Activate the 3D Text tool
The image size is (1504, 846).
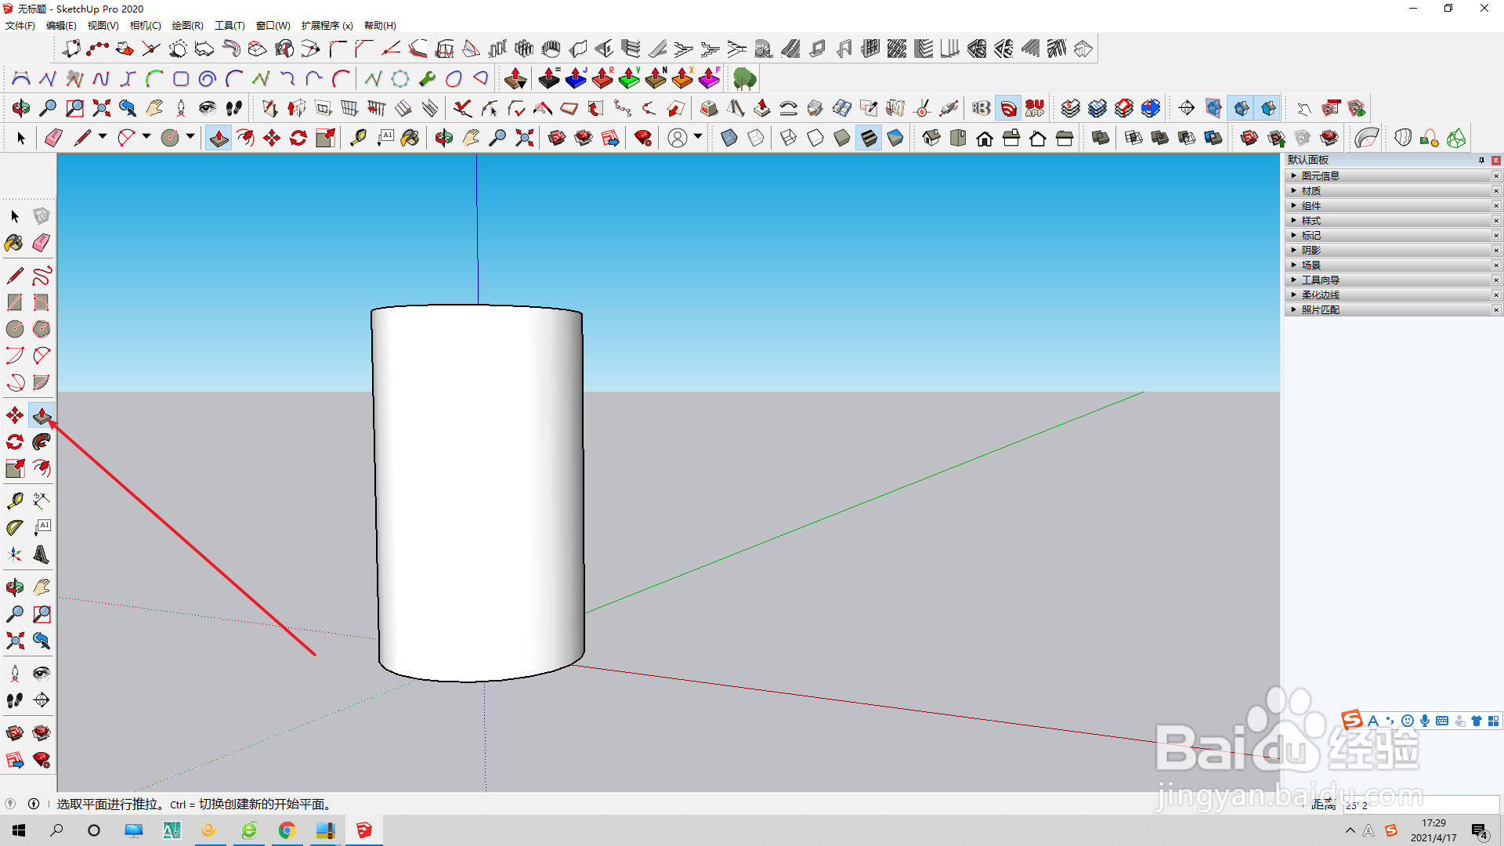[x=42, y=555]
